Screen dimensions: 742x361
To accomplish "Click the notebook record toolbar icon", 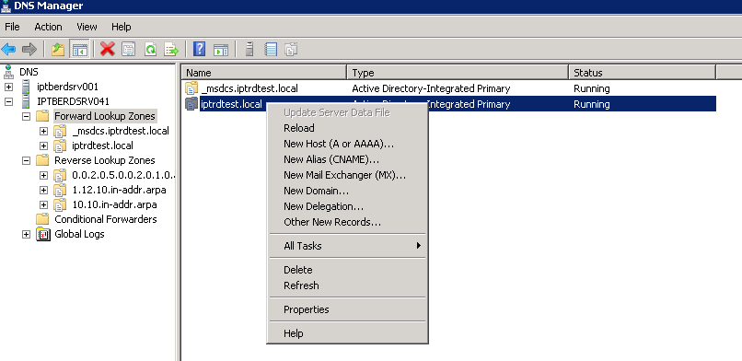I will (271, 49).
